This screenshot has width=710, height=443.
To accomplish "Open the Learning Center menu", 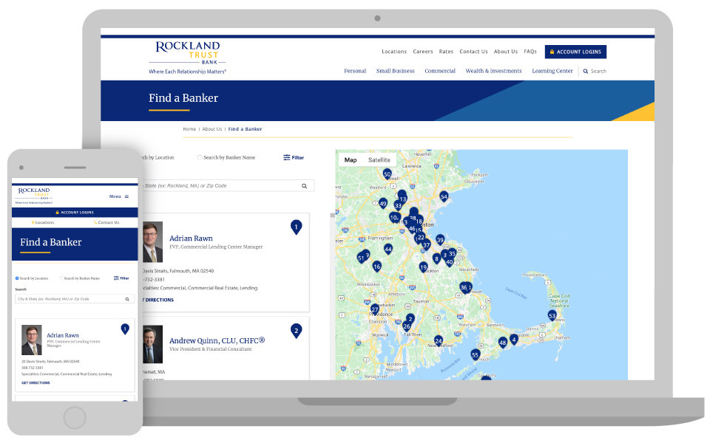I will click(552, 71).
